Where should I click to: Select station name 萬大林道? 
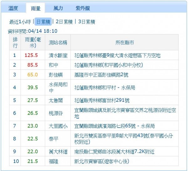pos(58,152)
